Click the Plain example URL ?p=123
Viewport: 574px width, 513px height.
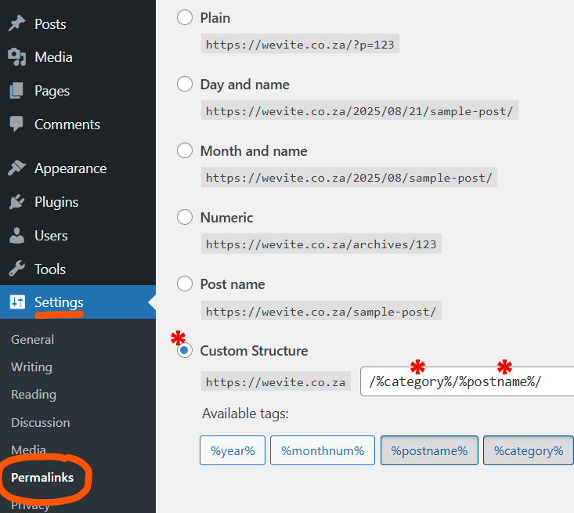(x=300, y=44)
